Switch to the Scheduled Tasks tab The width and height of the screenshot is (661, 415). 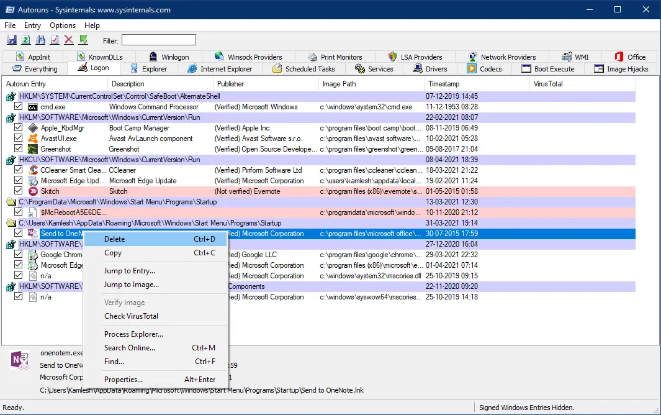pos(304,69)
